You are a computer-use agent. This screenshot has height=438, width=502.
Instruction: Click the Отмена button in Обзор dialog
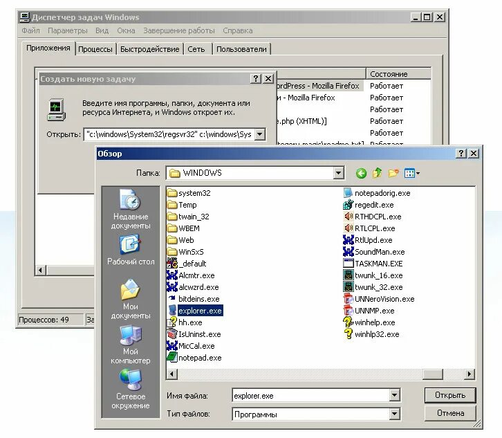click(450, 413)
